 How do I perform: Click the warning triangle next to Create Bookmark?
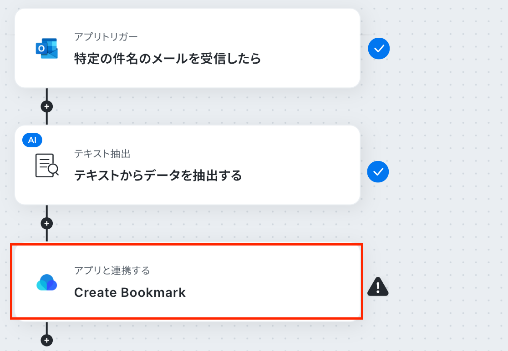pyautogui.click(x=378, y=286)
